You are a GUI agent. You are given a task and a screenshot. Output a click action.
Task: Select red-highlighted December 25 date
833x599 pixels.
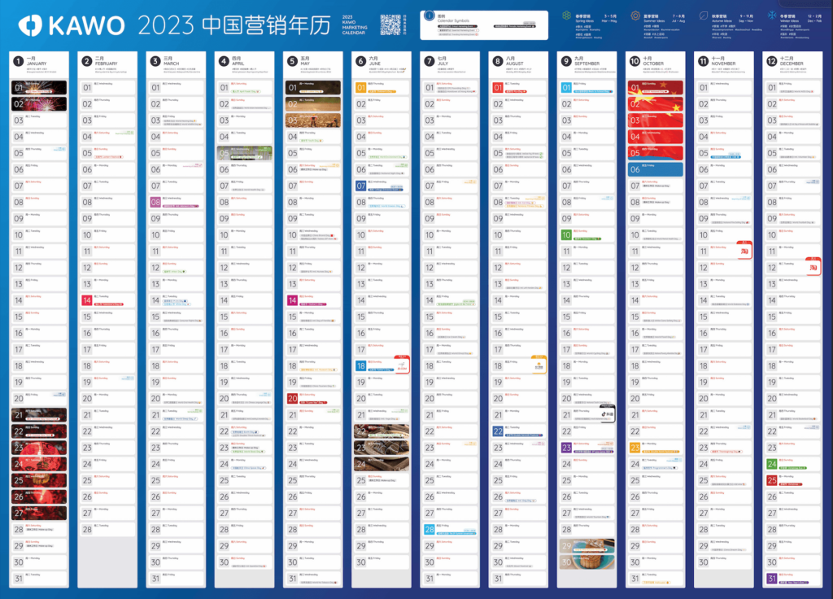pyautogui.click(x=772, y=480)
